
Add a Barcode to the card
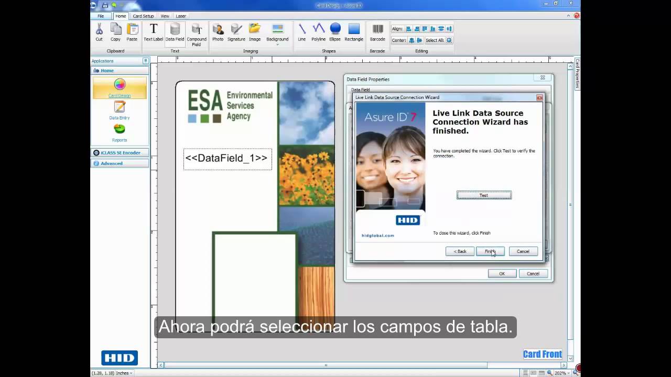pyautogui.click(x=377, y=32)
